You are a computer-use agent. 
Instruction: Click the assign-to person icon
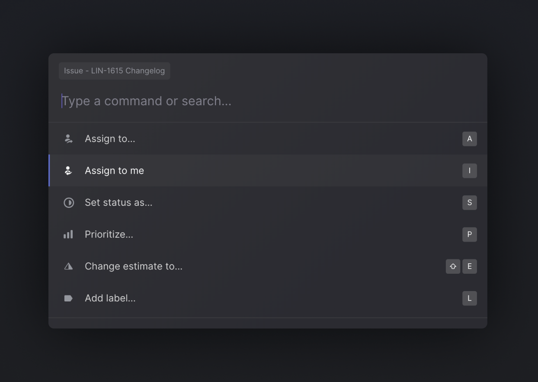coord(68,139)
